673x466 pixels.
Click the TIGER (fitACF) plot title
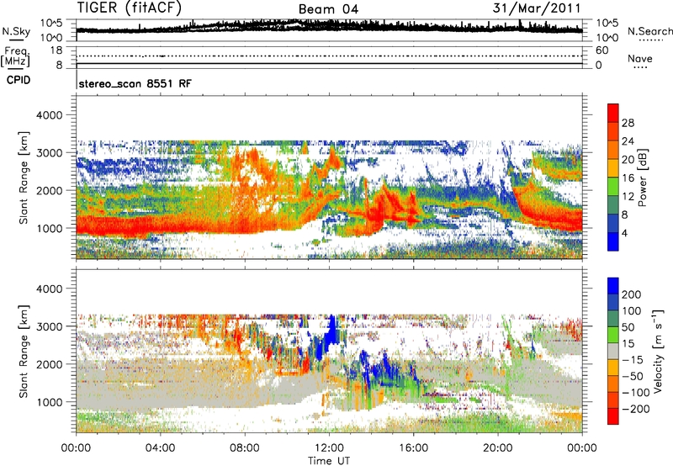(x=130, y=8)
